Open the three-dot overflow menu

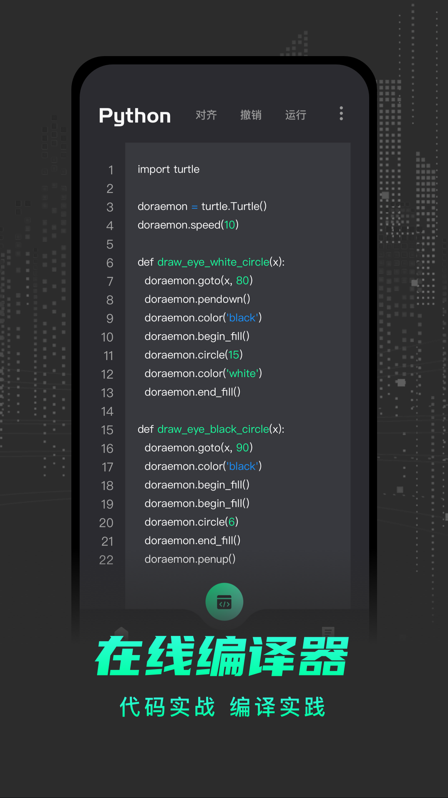tap(341, 113)
